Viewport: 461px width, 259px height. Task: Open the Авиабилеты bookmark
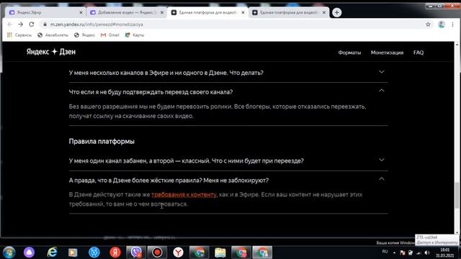pyautogui.click(x=53, y=35)
